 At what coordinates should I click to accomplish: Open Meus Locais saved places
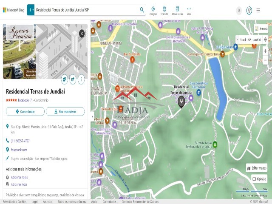pyautogui.click(x=177, y=11)
